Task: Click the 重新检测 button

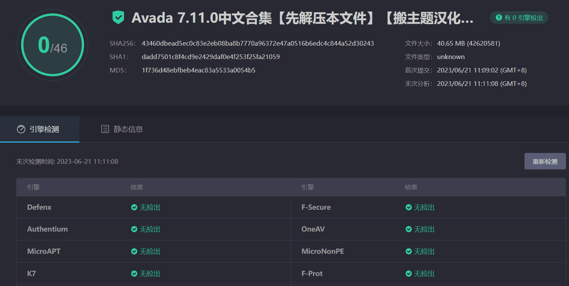Action: coord(545,161)
